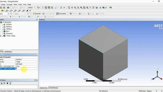Toggle the Display Points dot icon
This screenshot has height=92, width=163.
tap(106, 8)
